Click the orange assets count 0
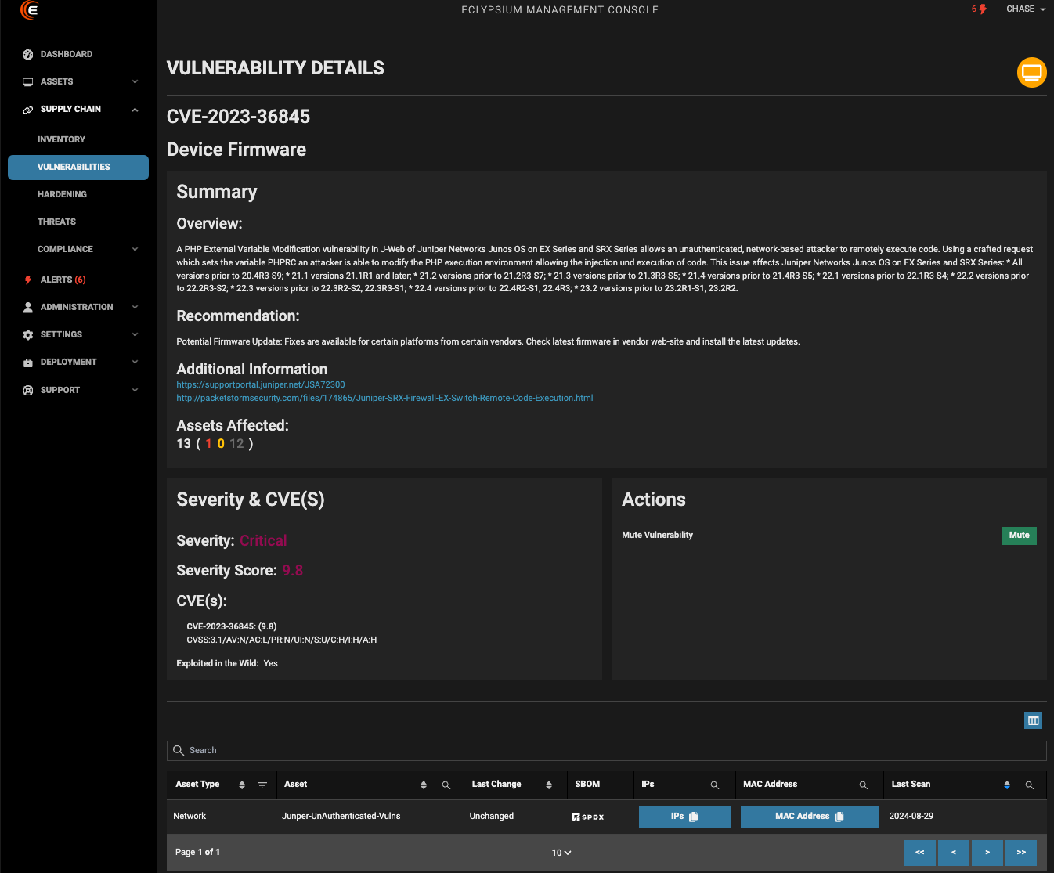The image size is (1054, 873). (221, 444)
